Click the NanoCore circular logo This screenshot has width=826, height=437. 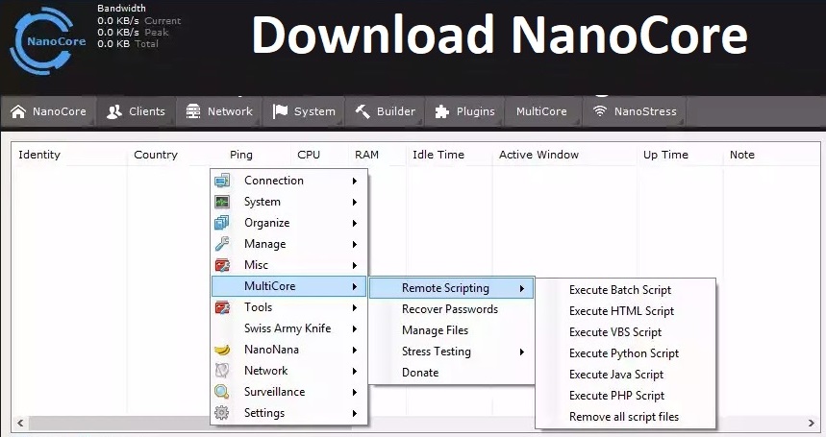[x=47, y=41]
